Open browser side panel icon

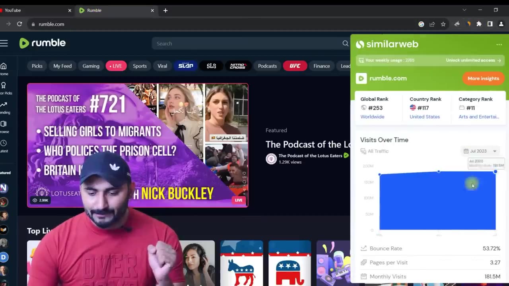point(490,24)
